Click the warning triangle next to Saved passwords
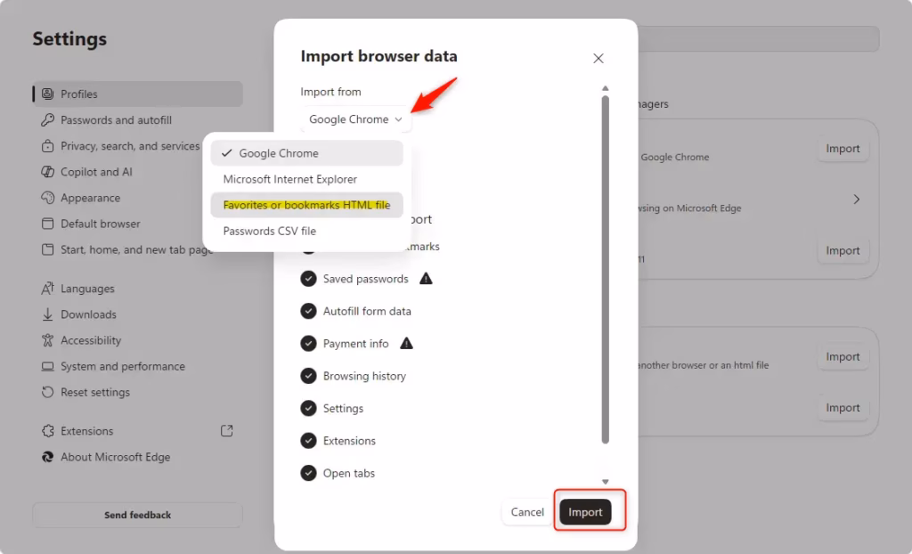The width and height of the screenshot is (912, 554). tap(427, 278)
